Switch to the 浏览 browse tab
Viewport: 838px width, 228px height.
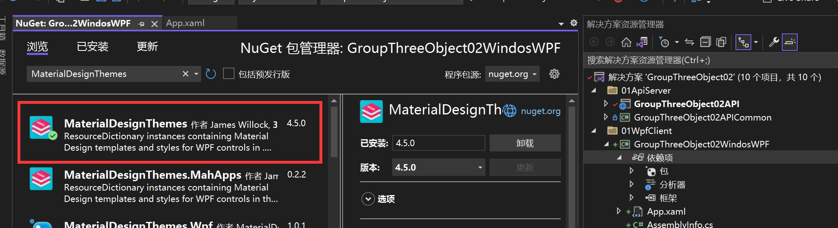tap(37, 47)
